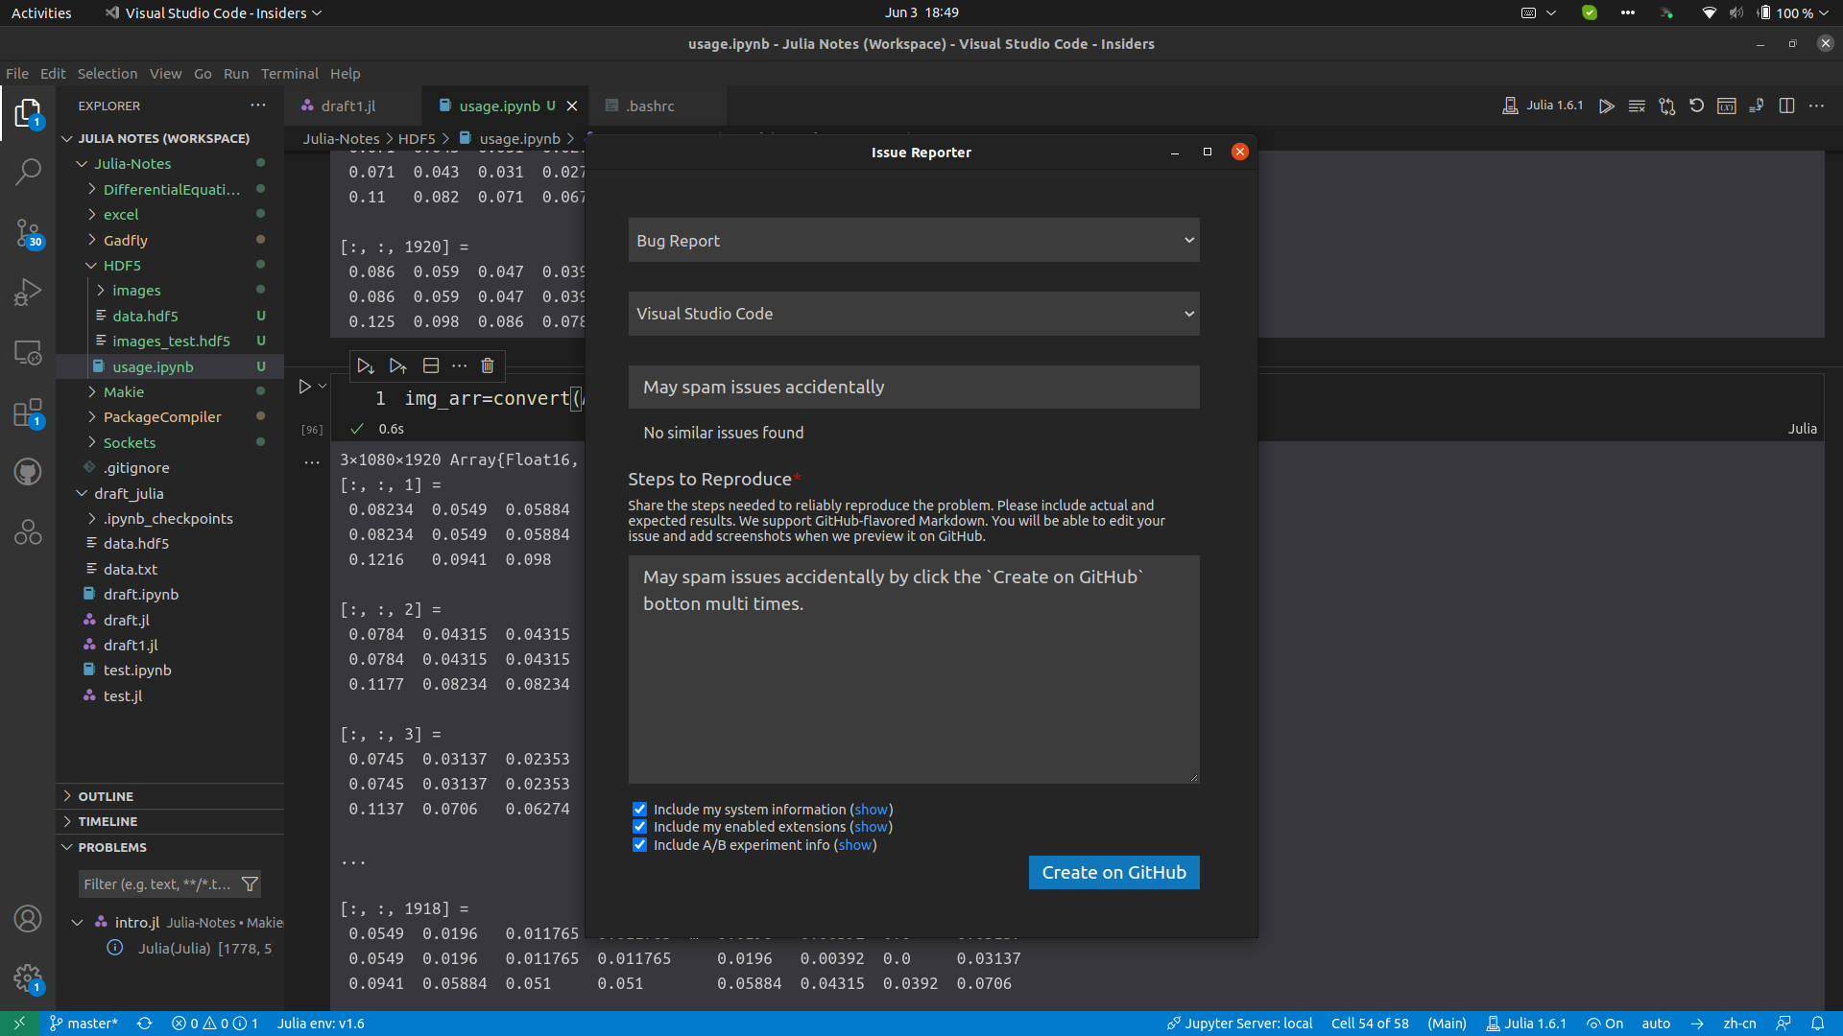Delete the cell using trash icon
1843x1036 pixels.
point(487,365)
